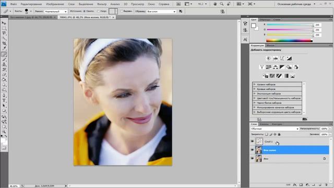The image size is (334, 188).
Task: Open the Основная рабочая среда workspace dropdown
Action: pos(296,4)
